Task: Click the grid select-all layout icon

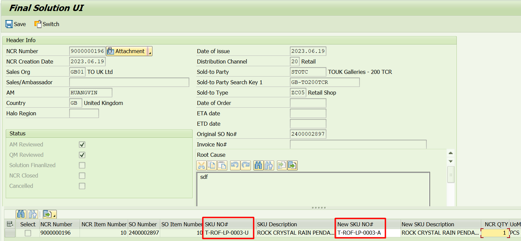Action: pos(10,224)
